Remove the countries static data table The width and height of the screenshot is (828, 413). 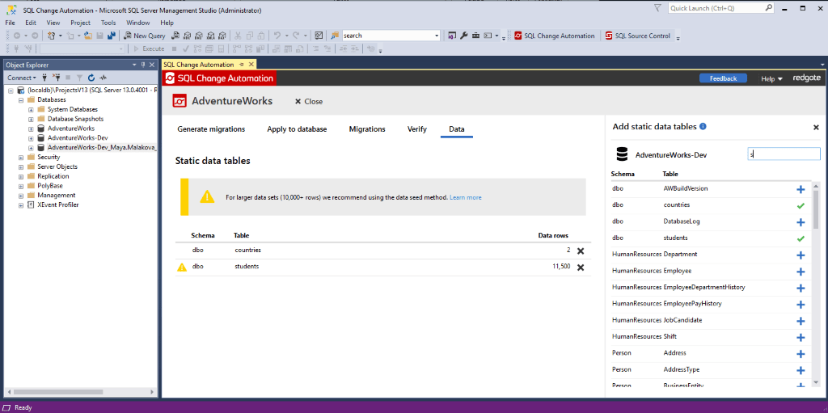[581, 251]
